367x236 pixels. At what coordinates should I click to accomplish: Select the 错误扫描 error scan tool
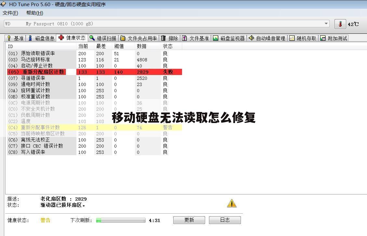click(x=102, y=38)
